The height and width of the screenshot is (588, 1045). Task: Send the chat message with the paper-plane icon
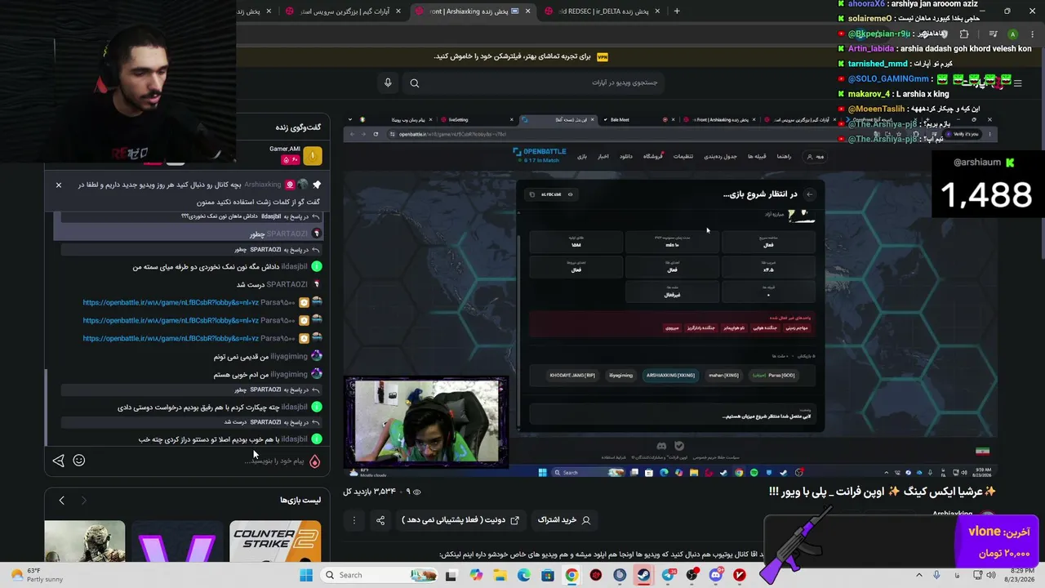click(58, 461)
